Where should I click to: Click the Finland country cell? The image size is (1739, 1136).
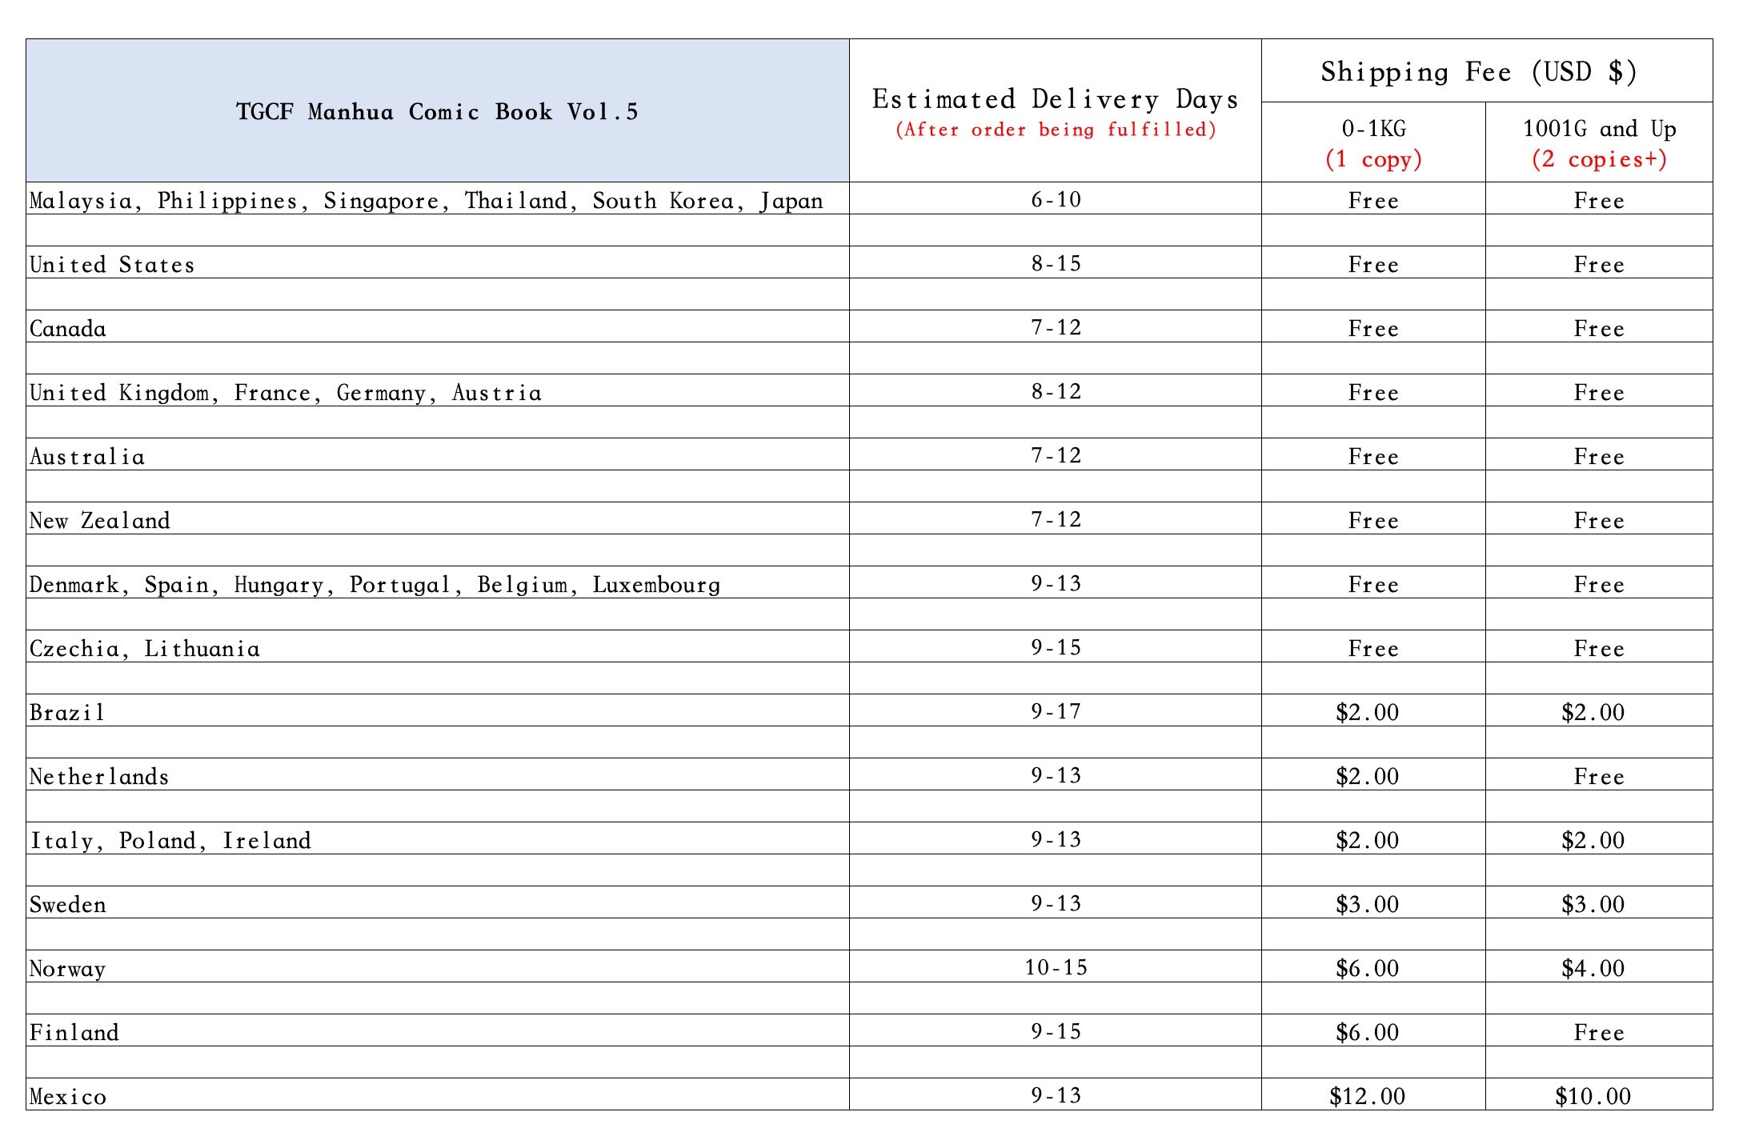74,1032
